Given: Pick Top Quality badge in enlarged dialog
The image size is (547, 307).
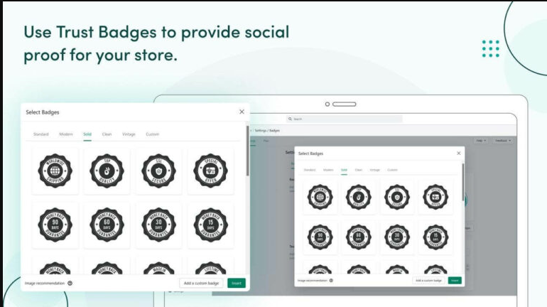Looking at the screenshot, I should pos(107,171).
